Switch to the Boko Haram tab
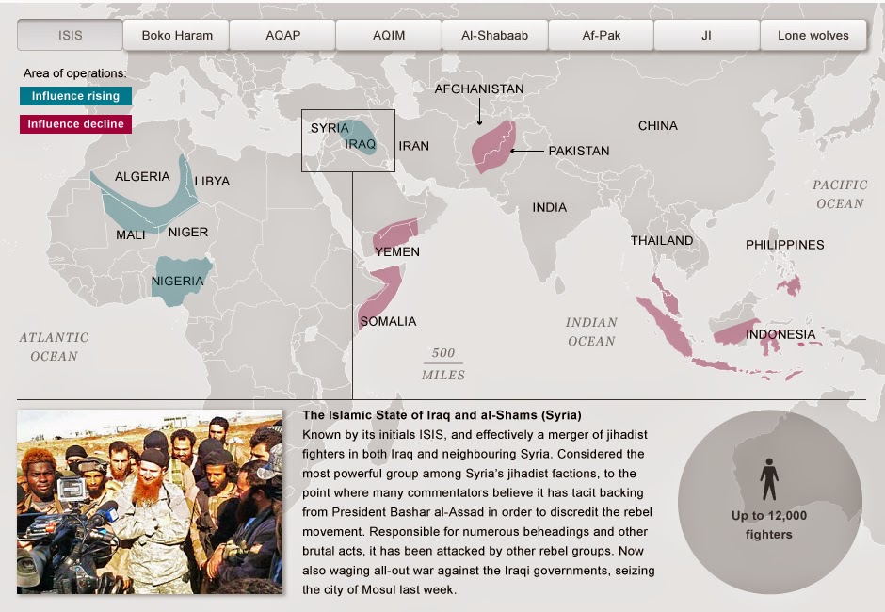Image resolution: width=885 pixels, height=612 pixels. 177,36
